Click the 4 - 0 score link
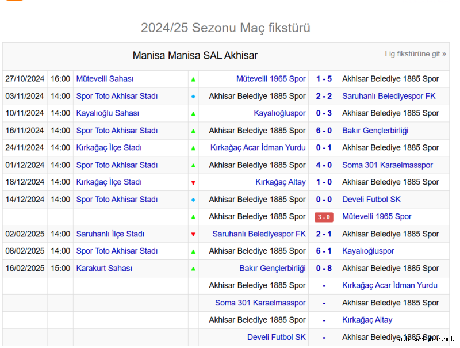The width and height of the screenshot is (460, 348). (324, 165)
